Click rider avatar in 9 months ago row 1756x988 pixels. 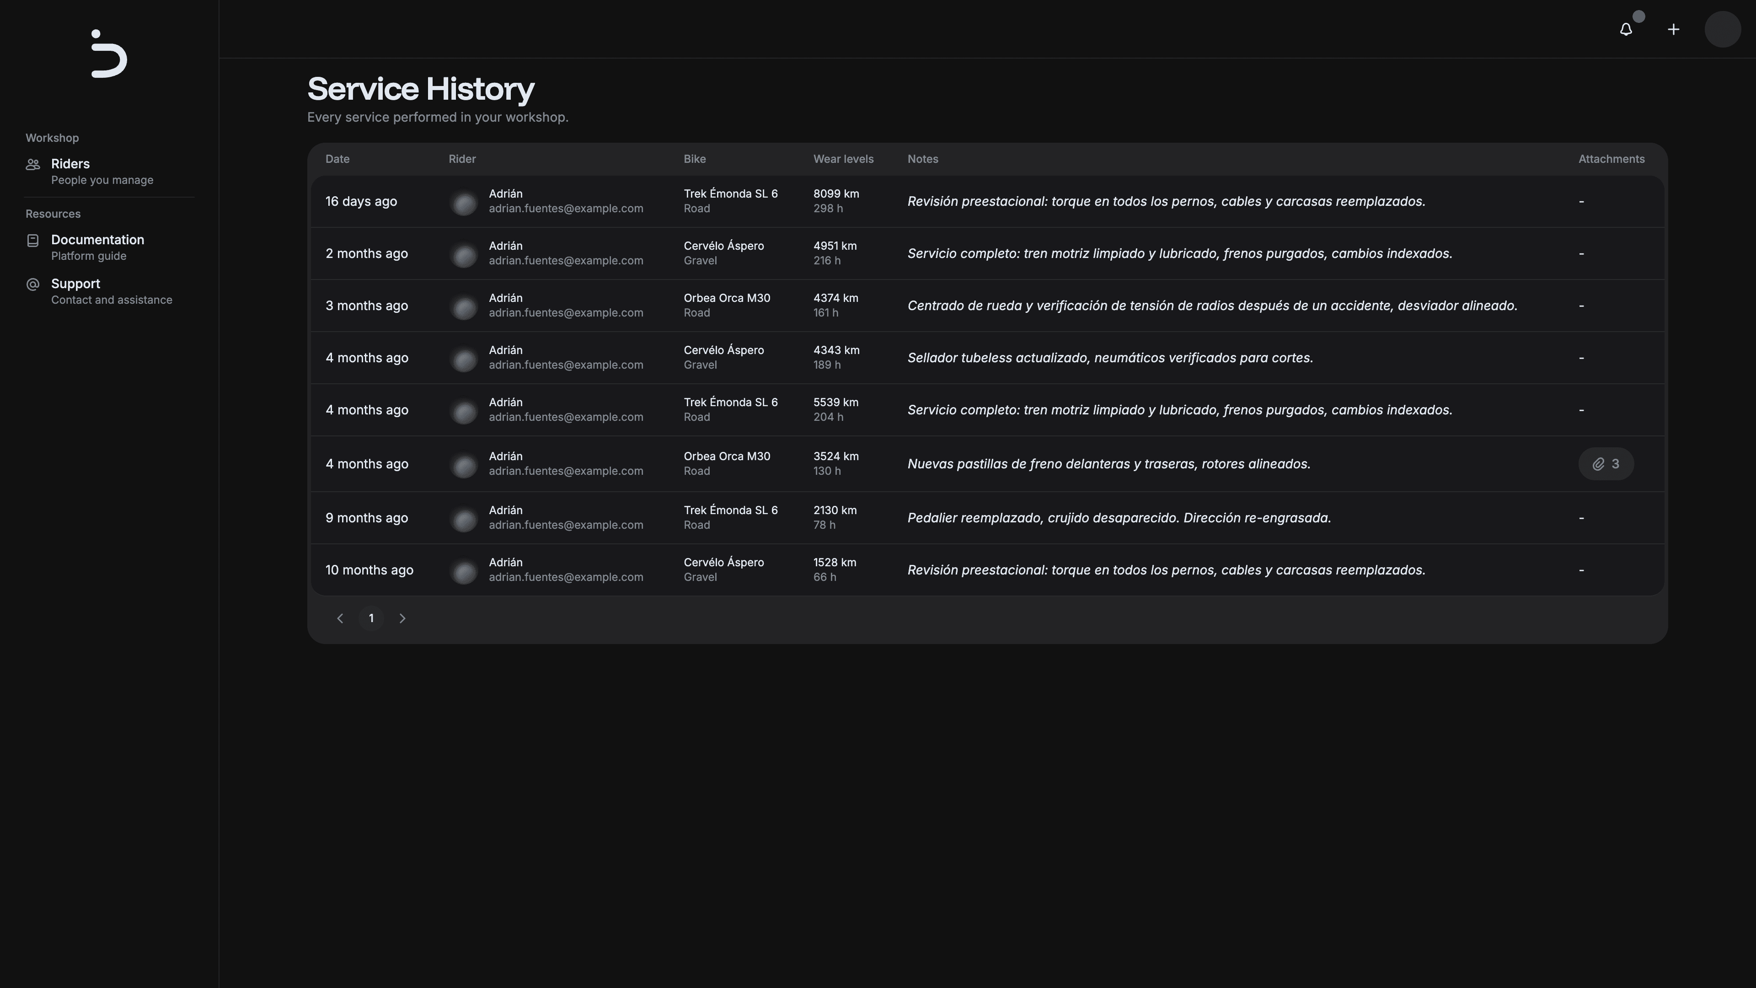(x=464, y=519)
